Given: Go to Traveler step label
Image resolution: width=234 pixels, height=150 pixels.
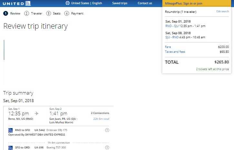Looking at the screenshot, I should tap(36, 14).
